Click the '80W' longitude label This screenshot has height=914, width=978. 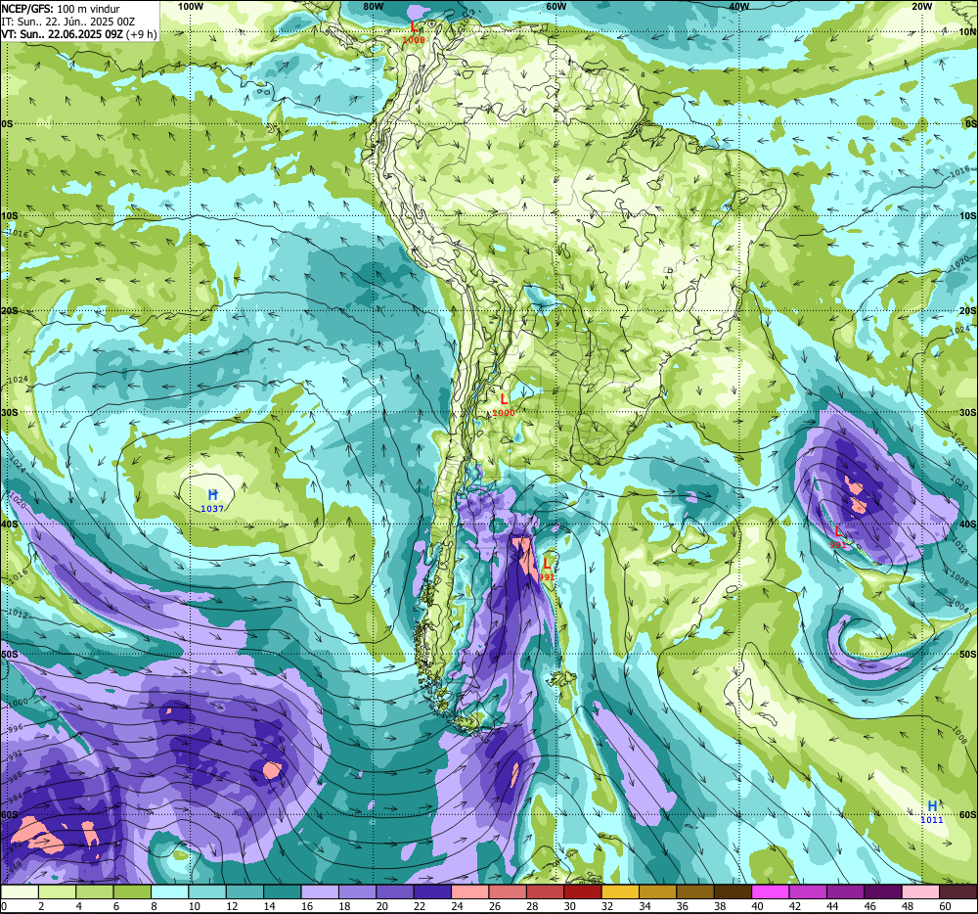[x=373, y=6]
